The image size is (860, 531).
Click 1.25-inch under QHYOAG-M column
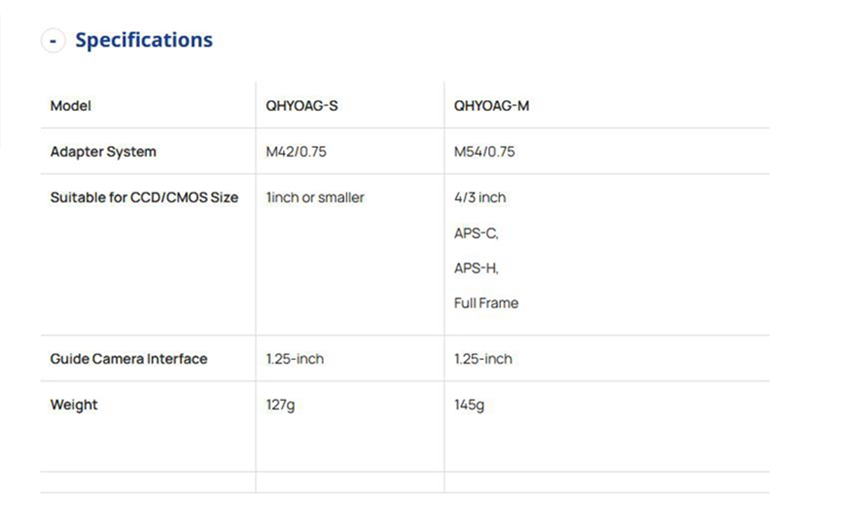[483, 359]
